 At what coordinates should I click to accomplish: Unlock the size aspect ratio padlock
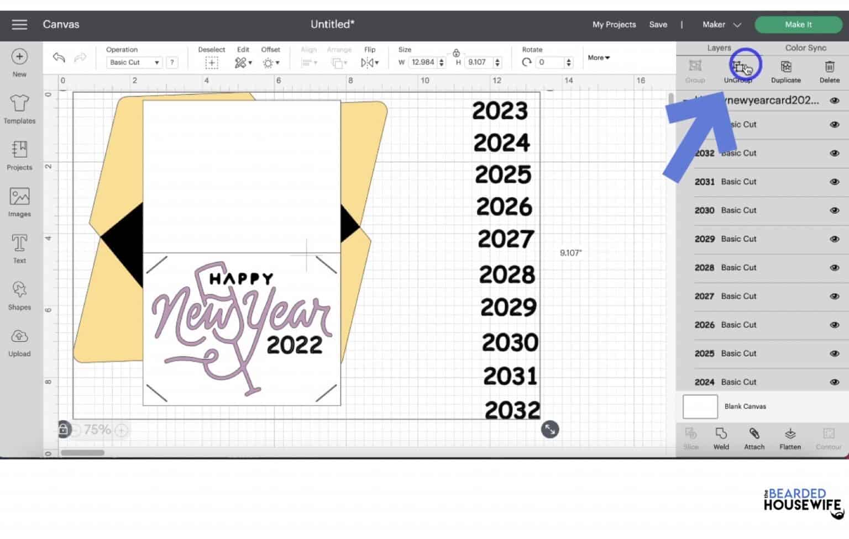click(x=456, y=54)
